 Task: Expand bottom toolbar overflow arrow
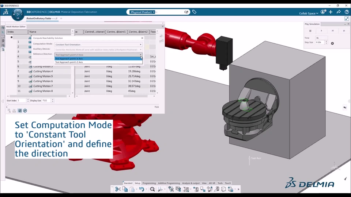pyautogui.click(x=239, y=189)
